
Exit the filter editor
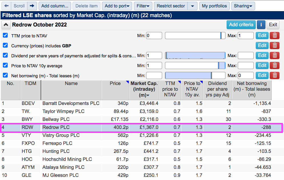click(273, 25)
